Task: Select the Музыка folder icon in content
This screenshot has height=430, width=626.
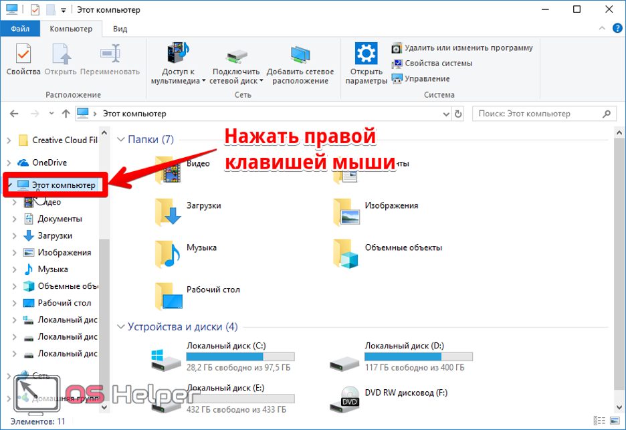Action: 168,254
